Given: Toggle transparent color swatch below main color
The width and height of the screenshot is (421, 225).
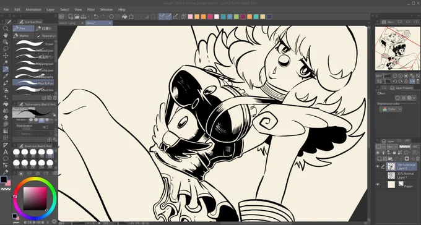Looking at the screenshot, I should pyautogui.click(x=6, y=189).
